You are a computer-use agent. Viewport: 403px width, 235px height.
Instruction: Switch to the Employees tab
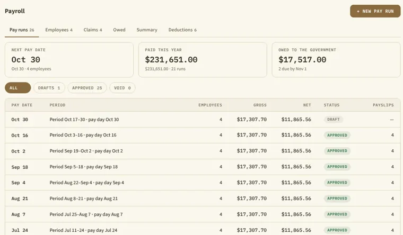pyautogui.click(x=59, y=30)
